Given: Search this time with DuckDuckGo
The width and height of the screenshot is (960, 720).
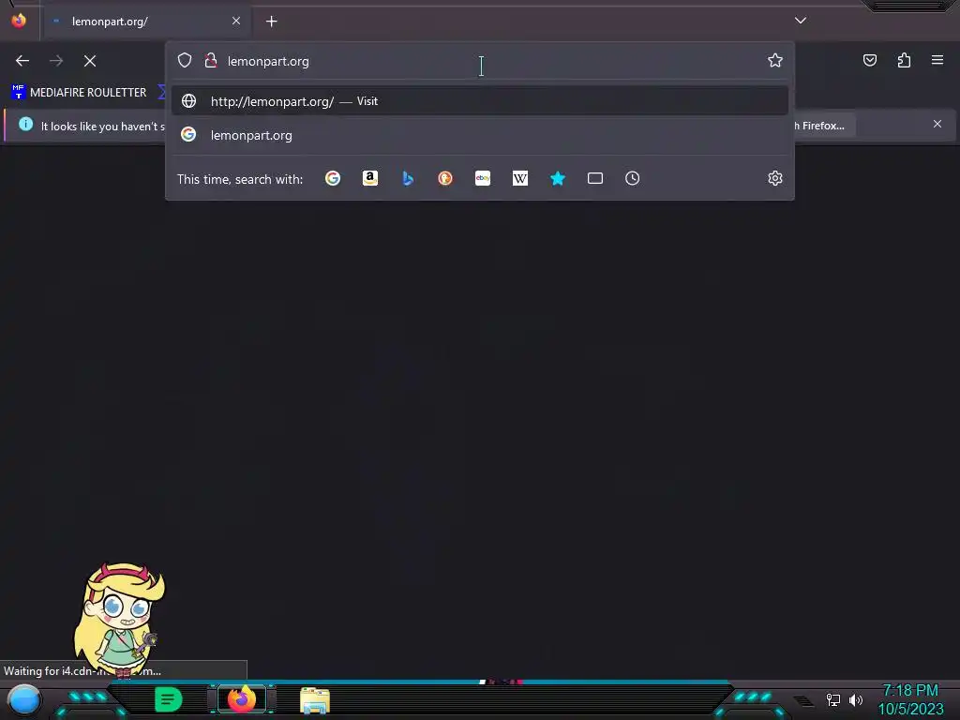Looking at the screenshot, I should pos(445,178).
